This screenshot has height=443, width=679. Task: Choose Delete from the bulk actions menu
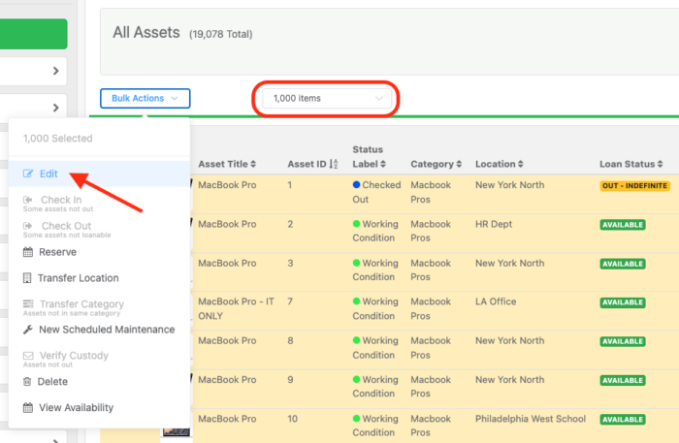point(99,382)
